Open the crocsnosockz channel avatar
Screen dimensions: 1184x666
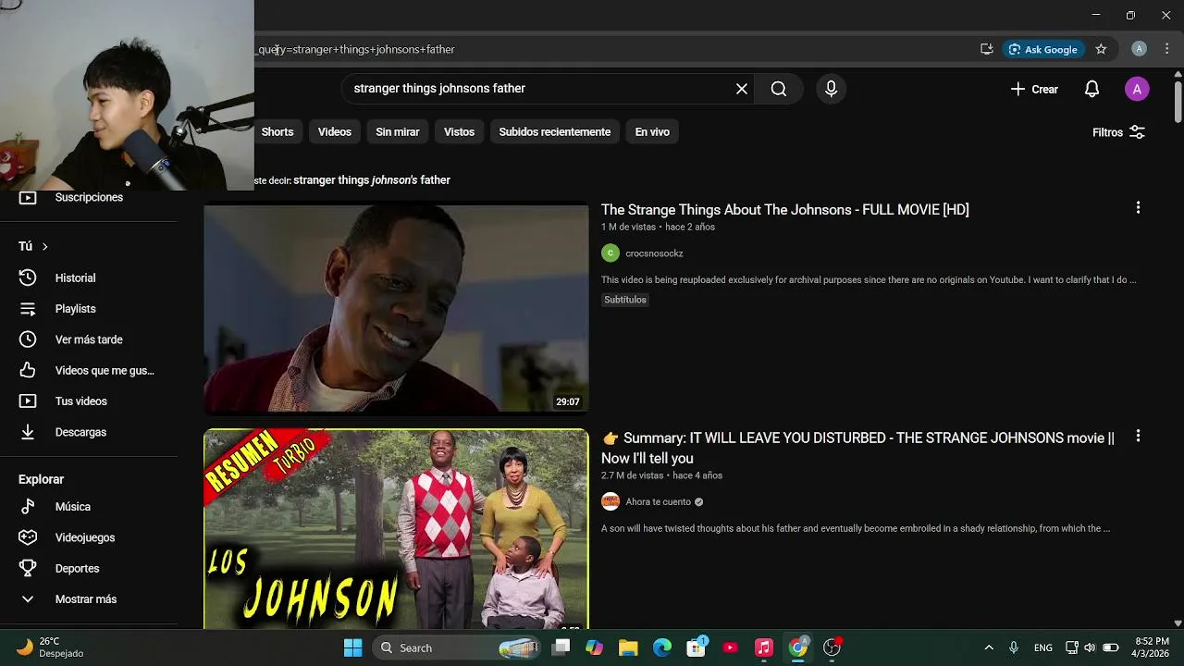tap(610, 253)
